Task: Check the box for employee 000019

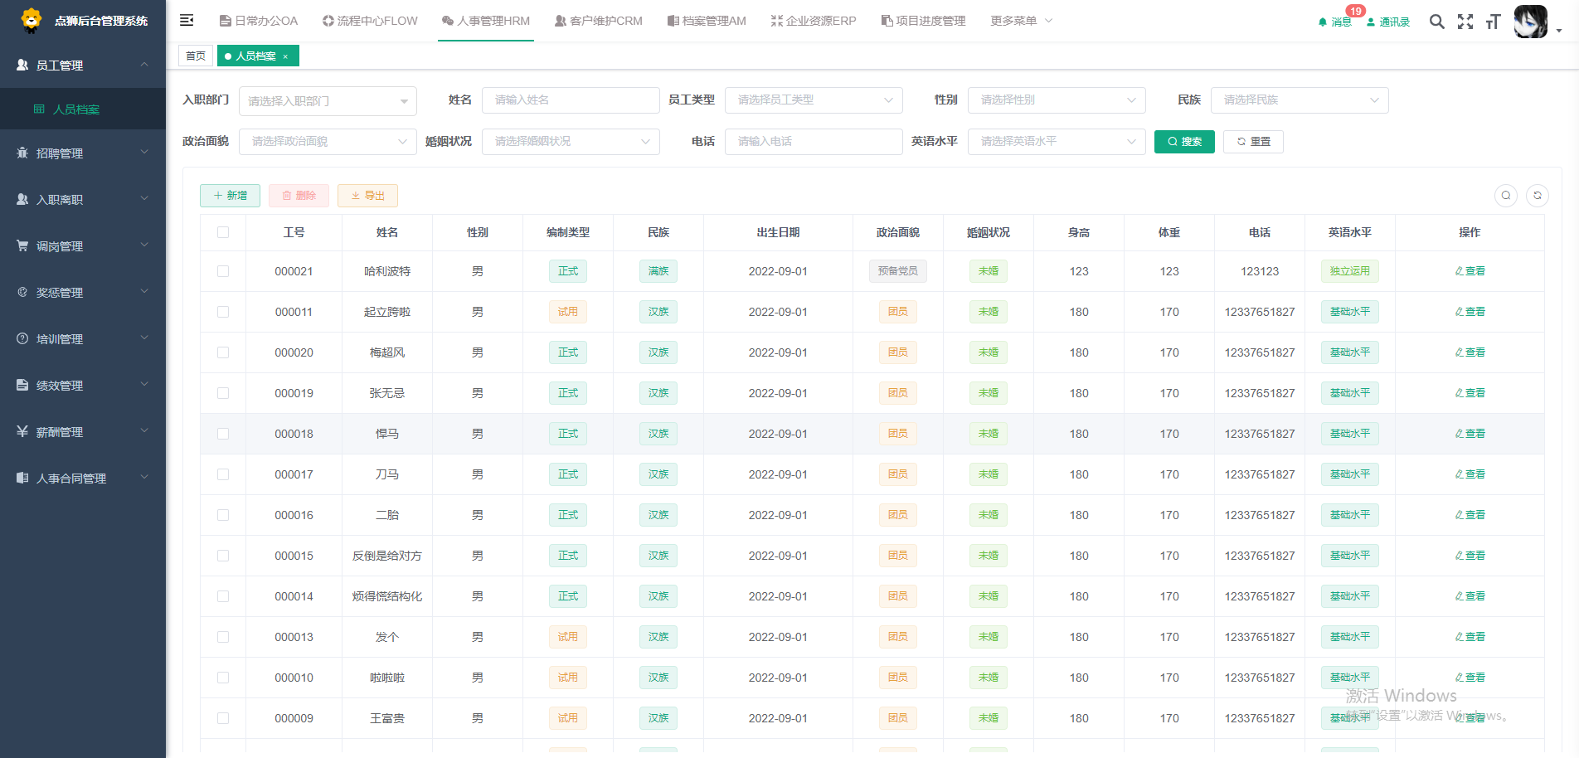Action: [x=223, y=393]
